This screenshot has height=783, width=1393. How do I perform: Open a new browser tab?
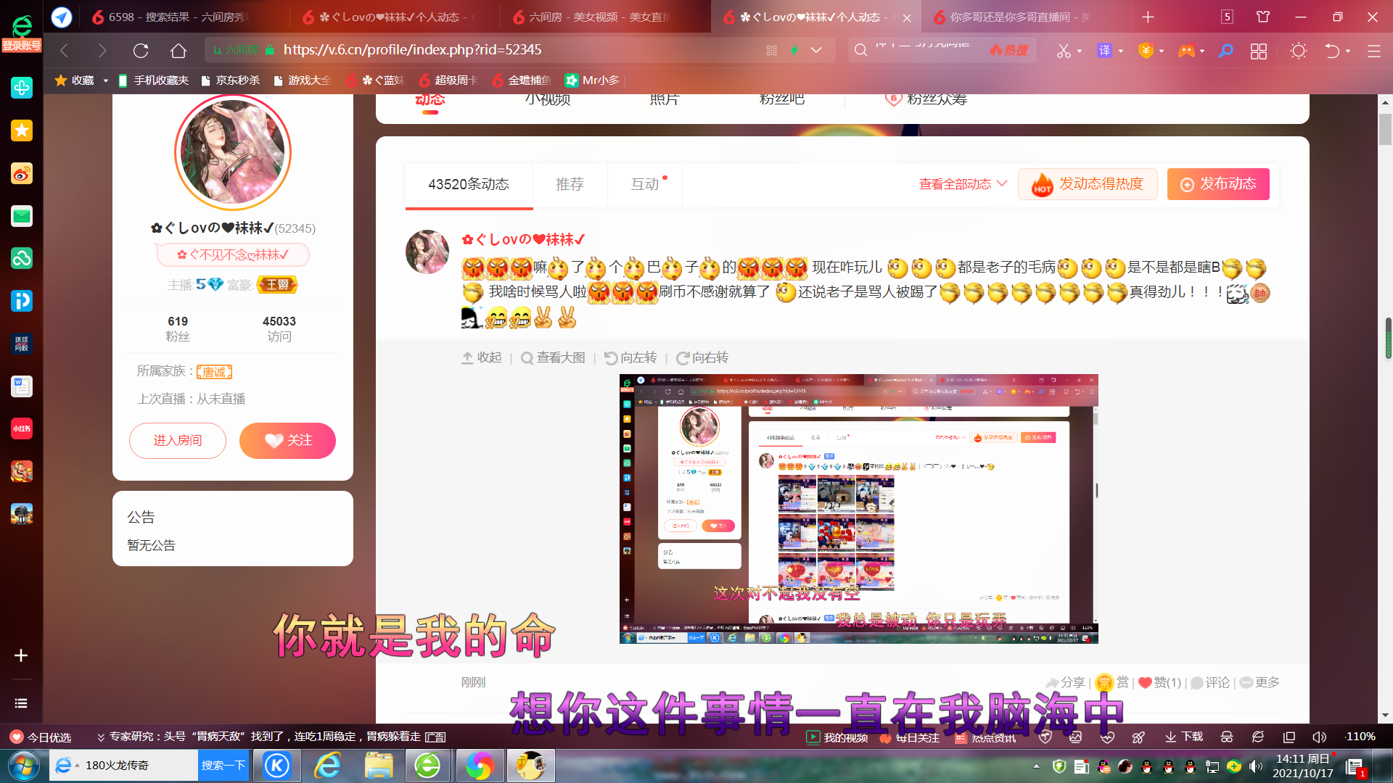pyautogui.click(x=1148, y=17)
